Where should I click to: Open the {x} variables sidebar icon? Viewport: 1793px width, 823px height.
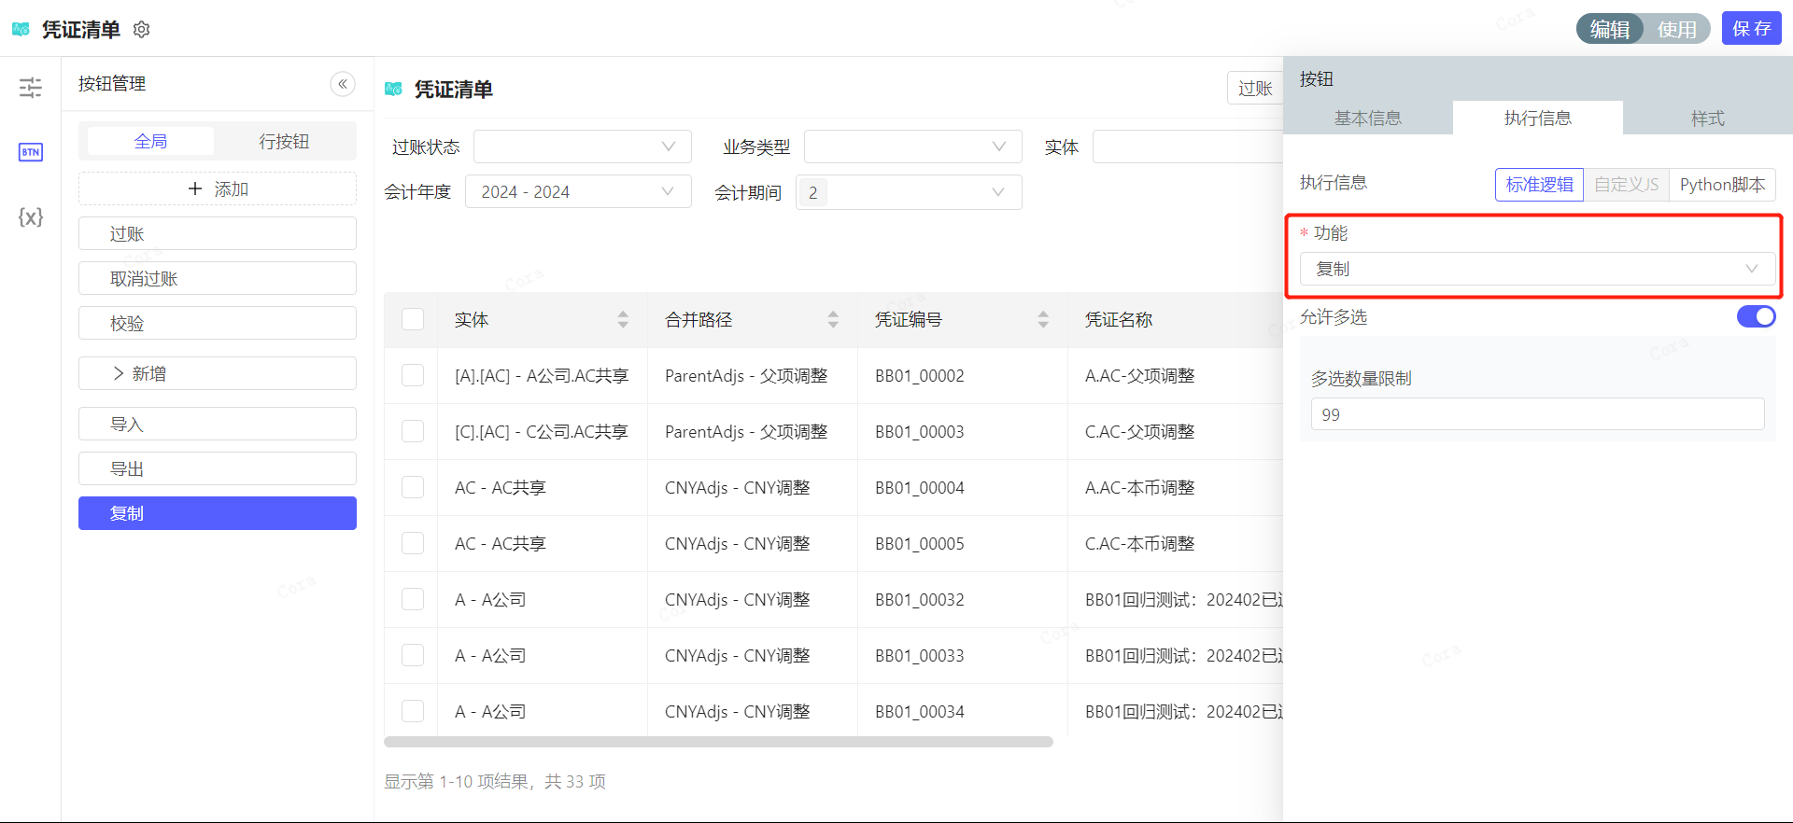[31, 217]
